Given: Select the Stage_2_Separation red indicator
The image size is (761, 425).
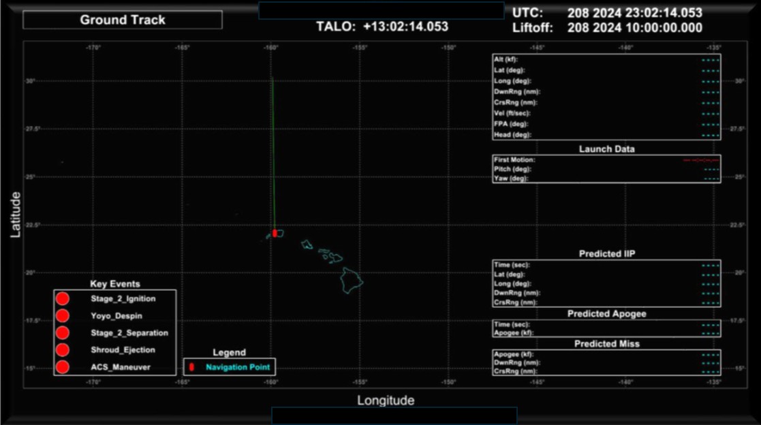Looking at the screenshot, I should 62,333.
